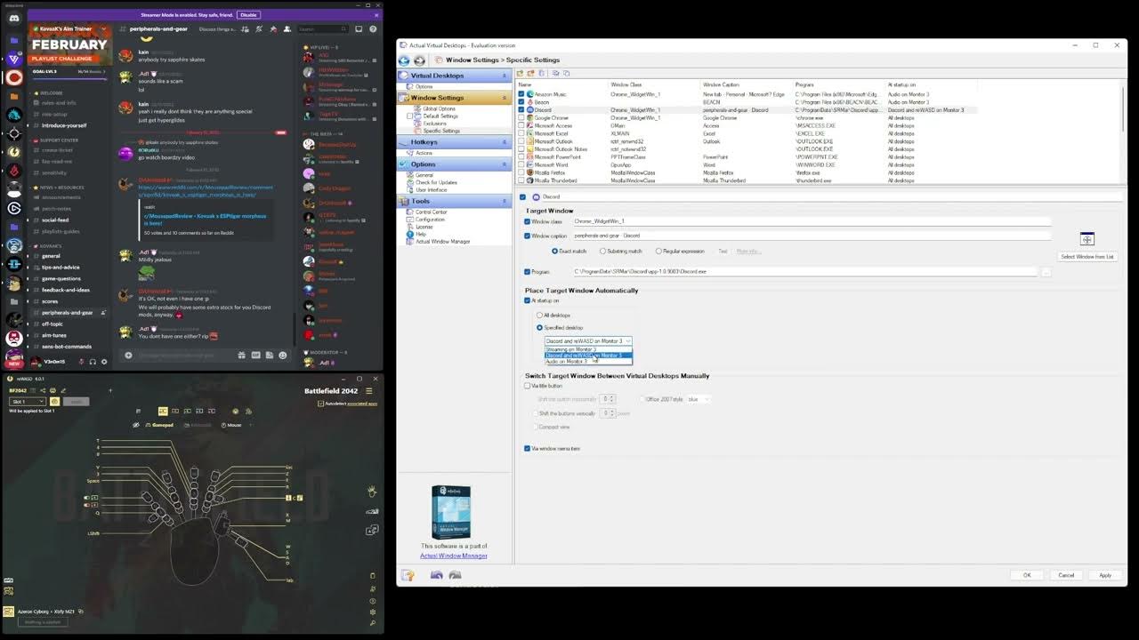
Task: Collapse Virtual Desktops sidebar section
Action: (x=505, y=76)
